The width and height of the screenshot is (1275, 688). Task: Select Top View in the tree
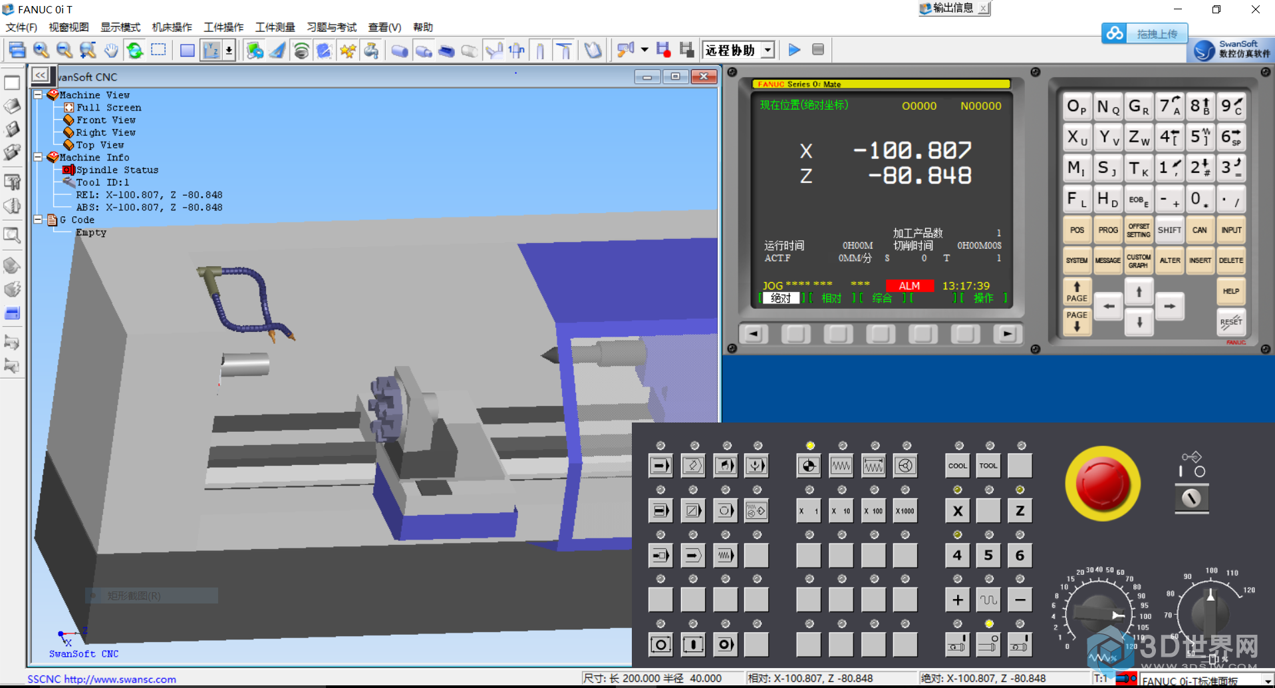click(100, 145)
